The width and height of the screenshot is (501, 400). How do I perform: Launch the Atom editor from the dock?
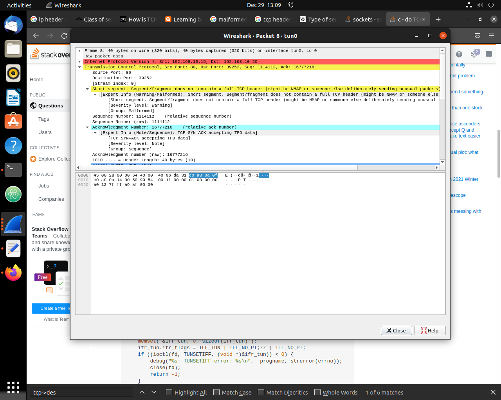point(13,194)
